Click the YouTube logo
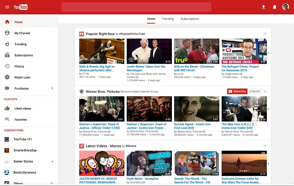 [x=21, y=7]
